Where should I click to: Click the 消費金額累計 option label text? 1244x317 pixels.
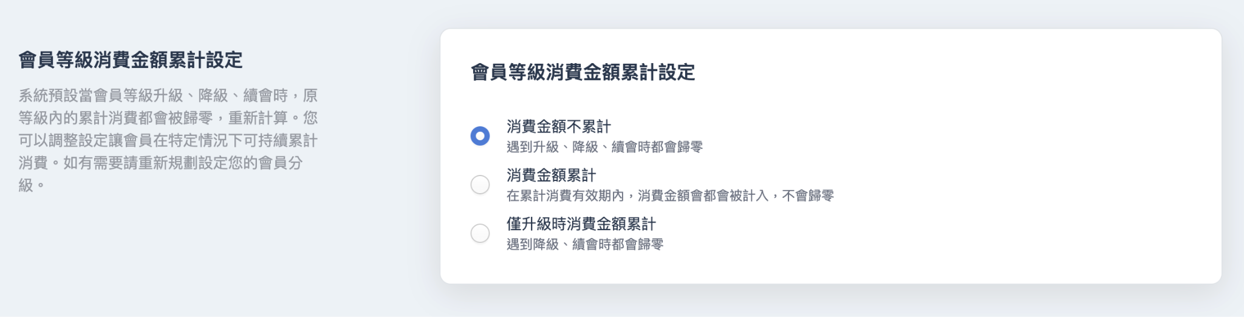[551, 175]
